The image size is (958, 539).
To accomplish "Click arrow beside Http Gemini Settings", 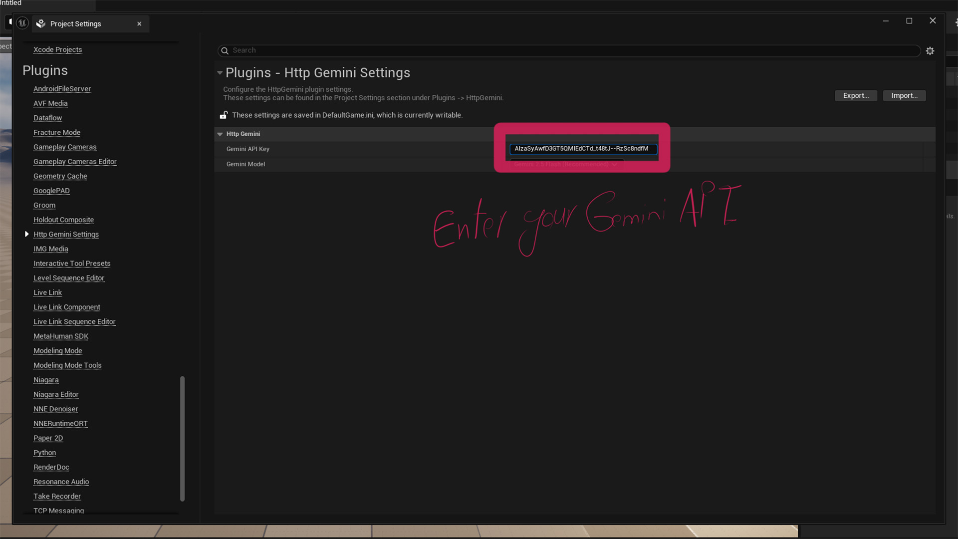I will pos(26,234).
